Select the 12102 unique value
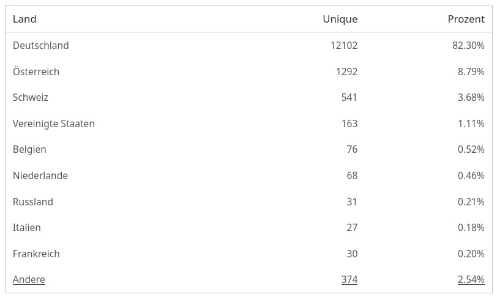Screen dimensions: 497x297 tap(344, 46)
